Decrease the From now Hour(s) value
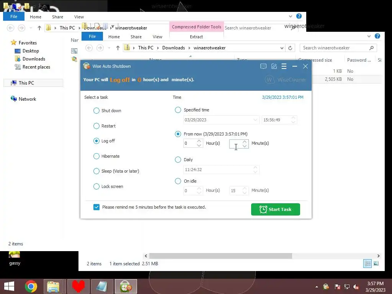This screenshot has height=294, width=392. pos(199,145)
